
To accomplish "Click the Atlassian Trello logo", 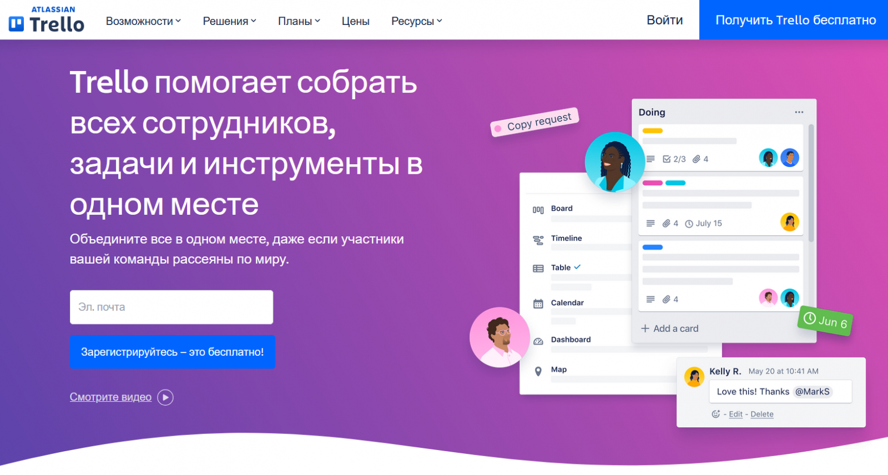I will coord(47,20).
